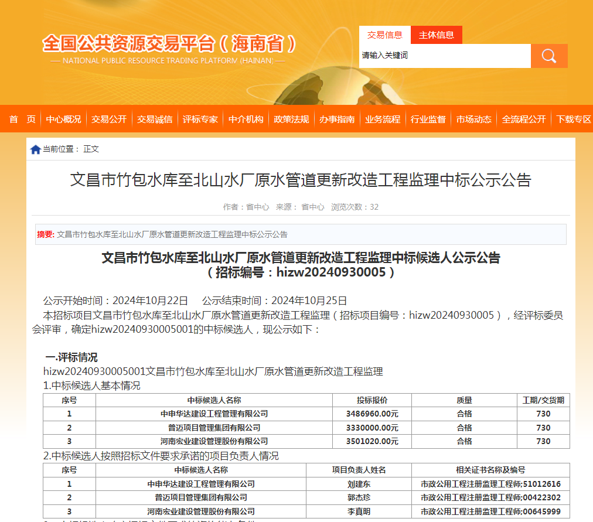Open the 下载专区 navigation item
593x522 pixels.
coord(574,119)
